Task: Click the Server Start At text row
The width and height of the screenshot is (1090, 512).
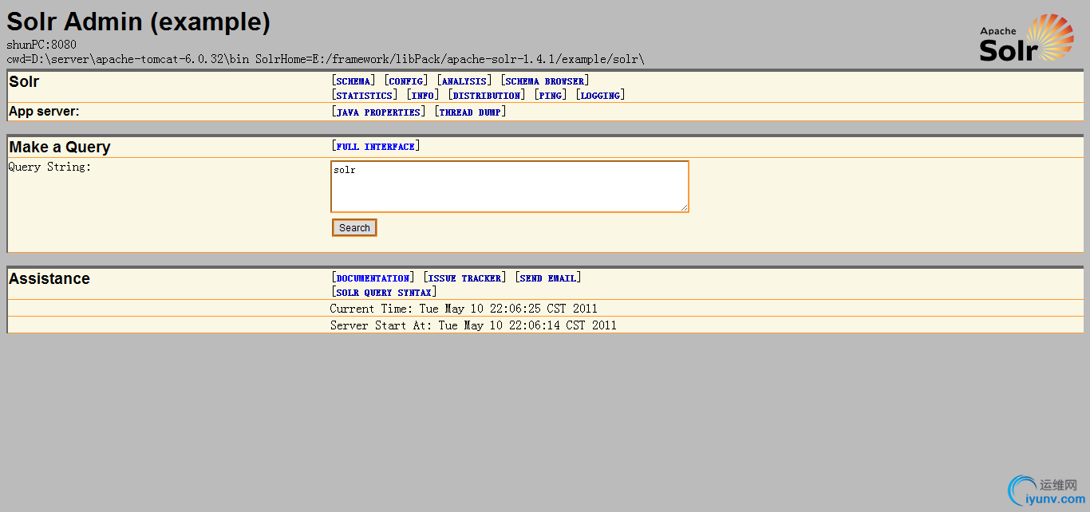Action: 473,325
